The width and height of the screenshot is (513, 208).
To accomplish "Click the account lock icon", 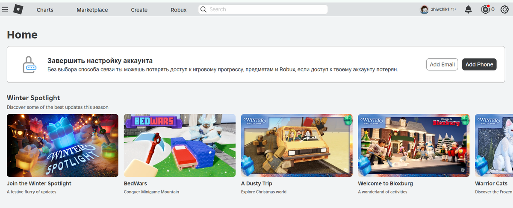I will click(x=30, y=65).
